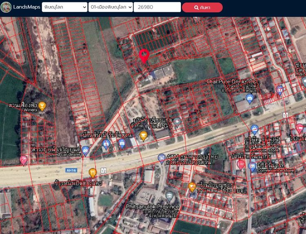Screen dimensions: 306x234
Task: Click the Used car dealer label
Action: pos(65,154)
